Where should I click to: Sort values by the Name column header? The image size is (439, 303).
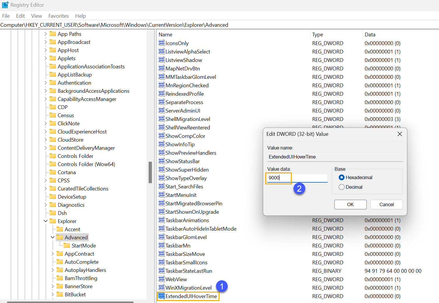pyautogui.click(x=233, y=34)
